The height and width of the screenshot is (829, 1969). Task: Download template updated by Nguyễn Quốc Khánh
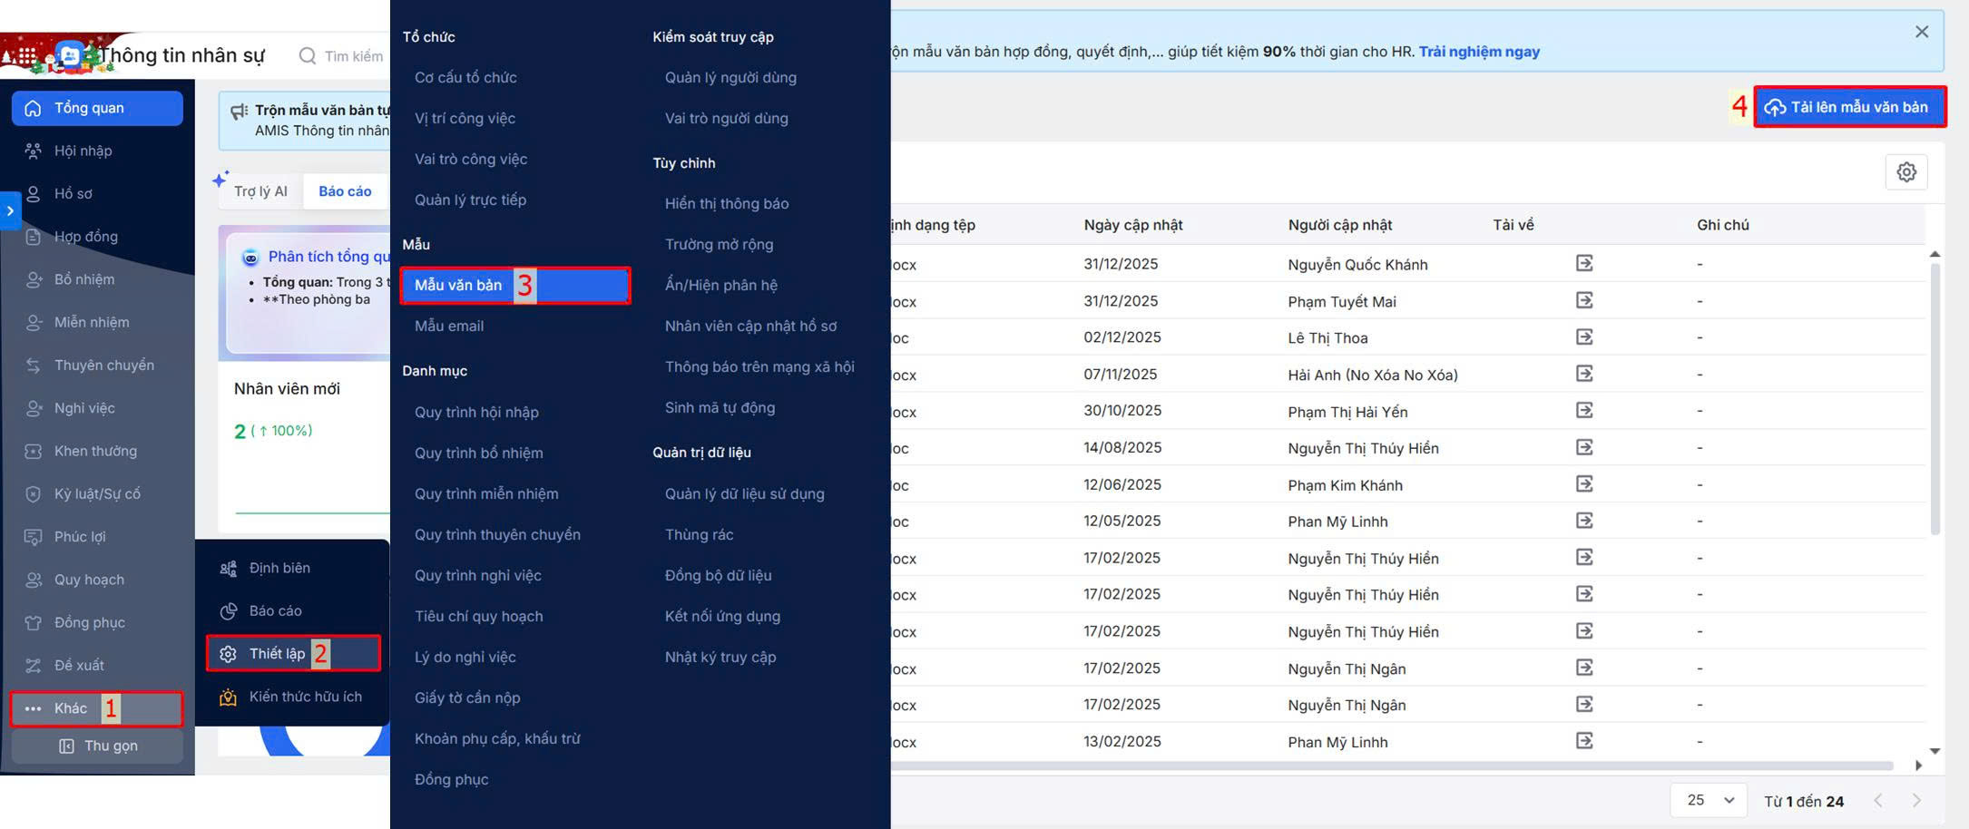(1584, 263)
